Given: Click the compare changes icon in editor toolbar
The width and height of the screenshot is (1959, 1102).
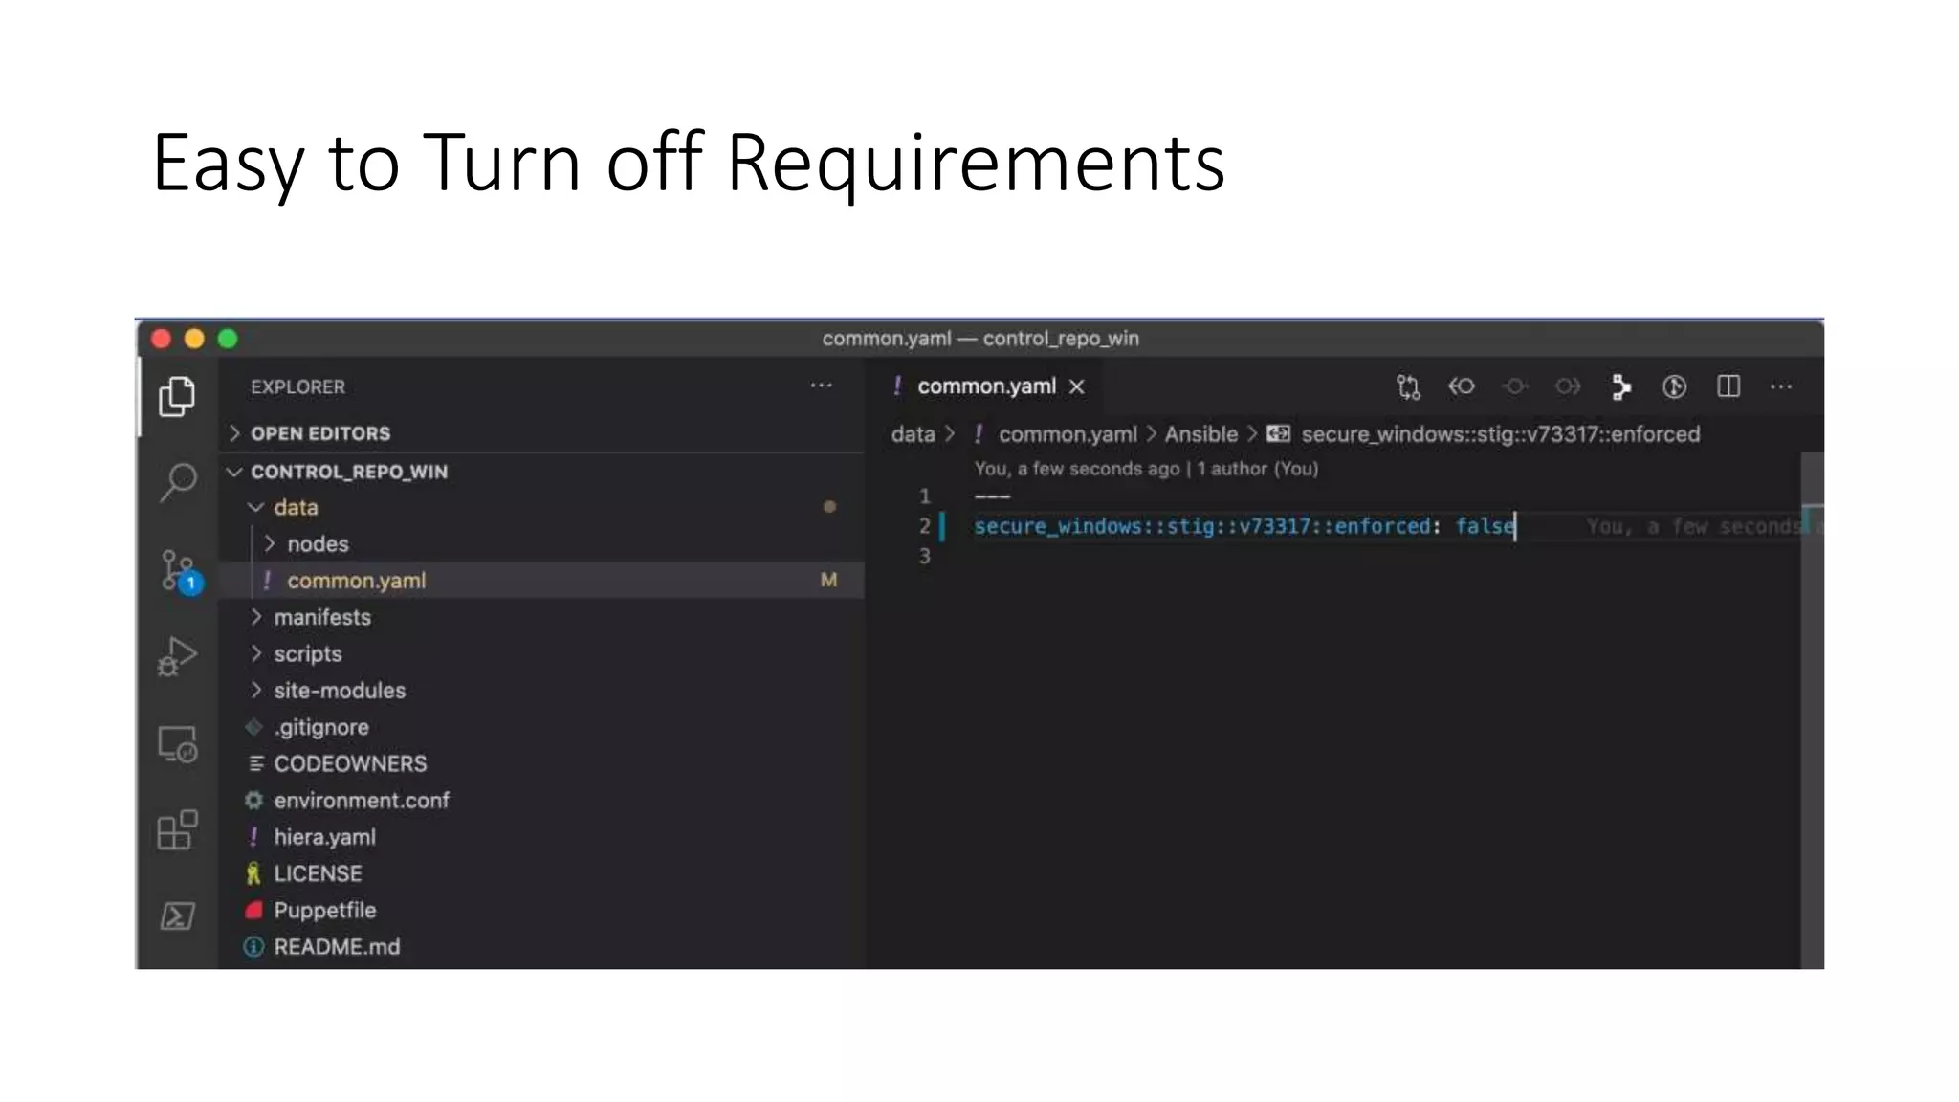Looking at the screenshot, I should coord(1408,386).
